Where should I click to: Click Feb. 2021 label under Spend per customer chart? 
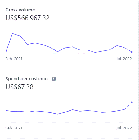click(14, 128)
